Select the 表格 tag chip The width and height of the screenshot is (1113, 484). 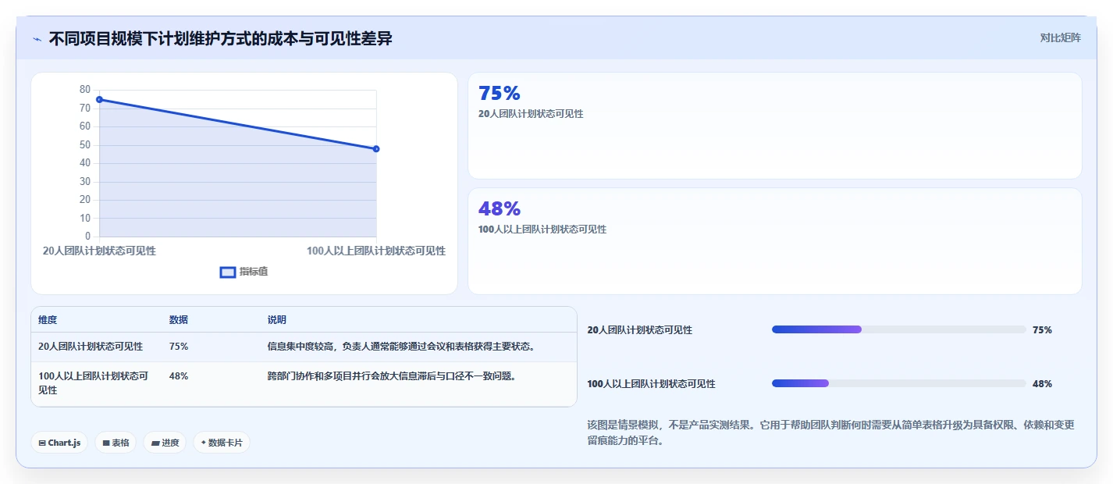pos(116,443)
